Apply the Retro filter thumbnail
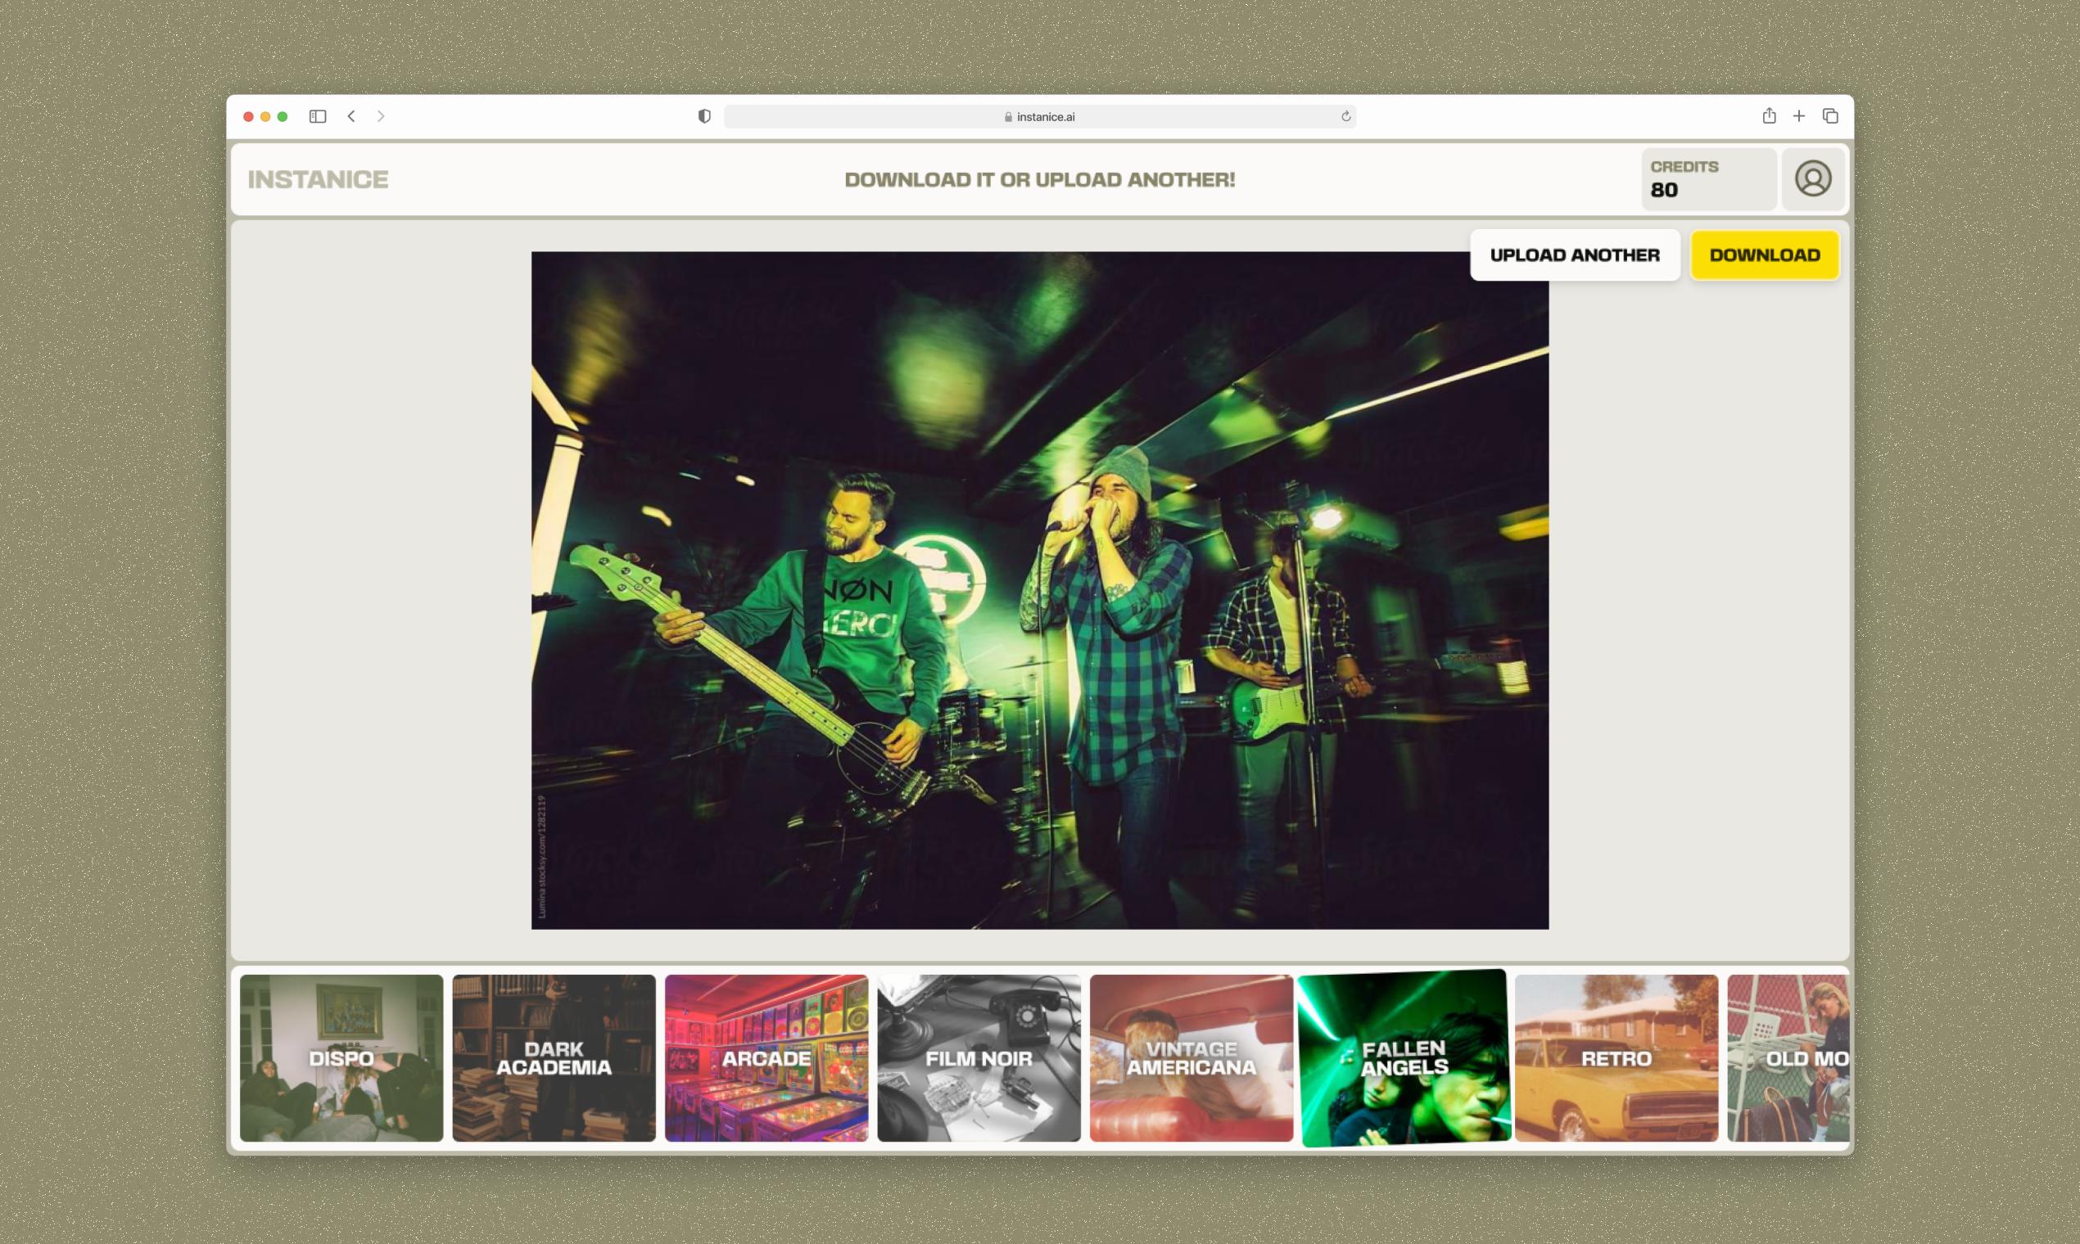The width and height of the screenshot is (2080, 1244). point(1617,1057)
